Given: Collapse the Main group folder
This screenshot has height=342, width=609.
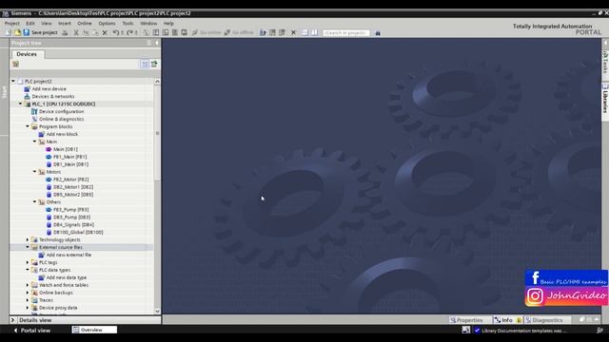Looking at the screenshot, I should coord(35,142).
